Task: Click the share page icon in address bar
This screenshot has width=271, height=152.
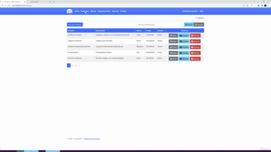Action: pyautogui.click(x=244, y=5)
